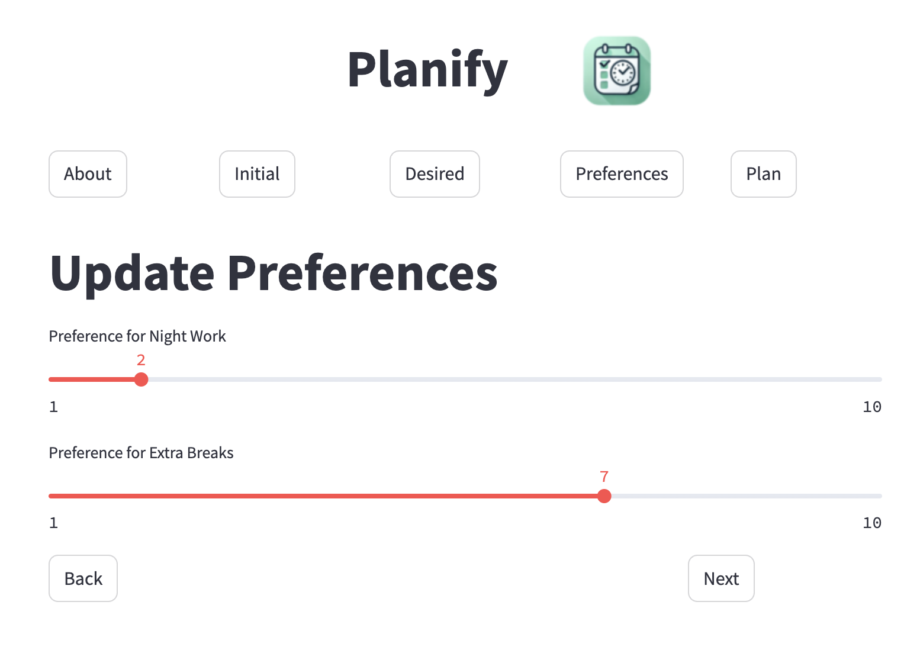Click the Update Preferences heading
Screen dimensions: 920x650
pos(274,273)
